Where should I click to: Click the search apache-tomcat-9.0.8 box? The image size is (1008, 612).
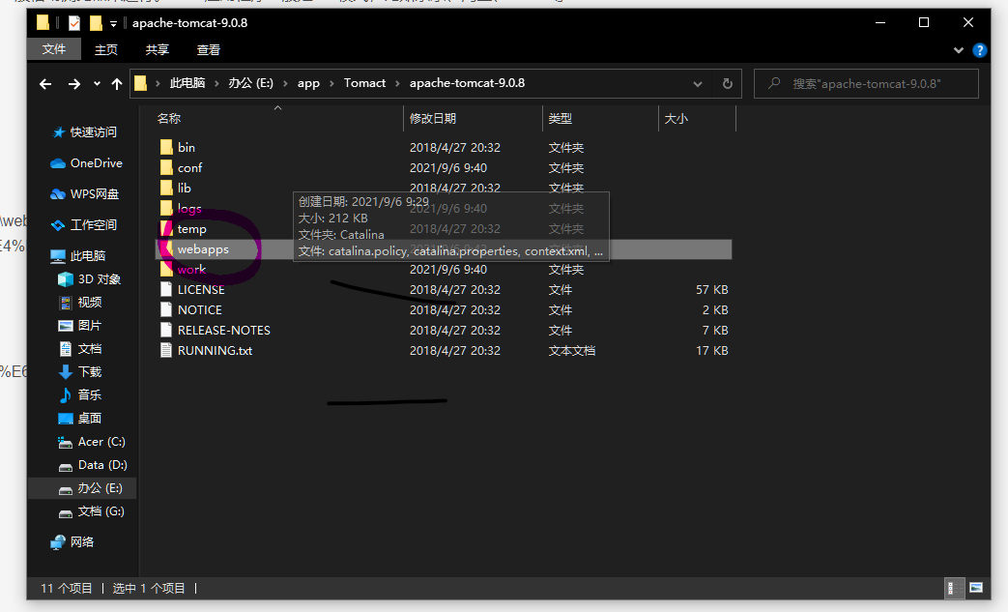(x=866, y=83)
